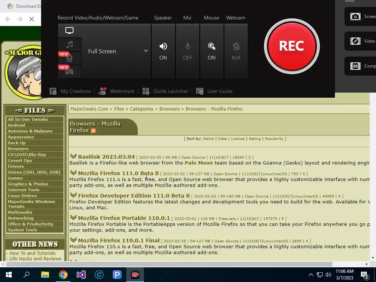376x282 pixels.
Task: Open My Creations list
Action: 70,91
